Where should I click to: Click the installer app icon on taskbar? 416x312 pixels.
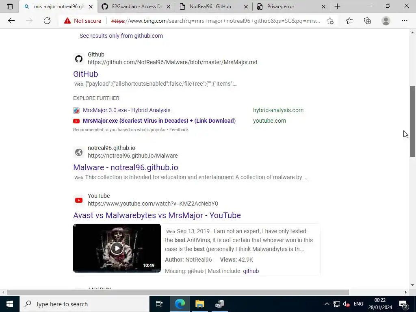(220, 304)
